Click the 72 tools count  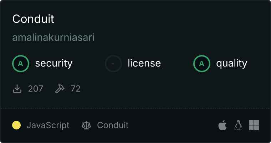tap(76, 89)
